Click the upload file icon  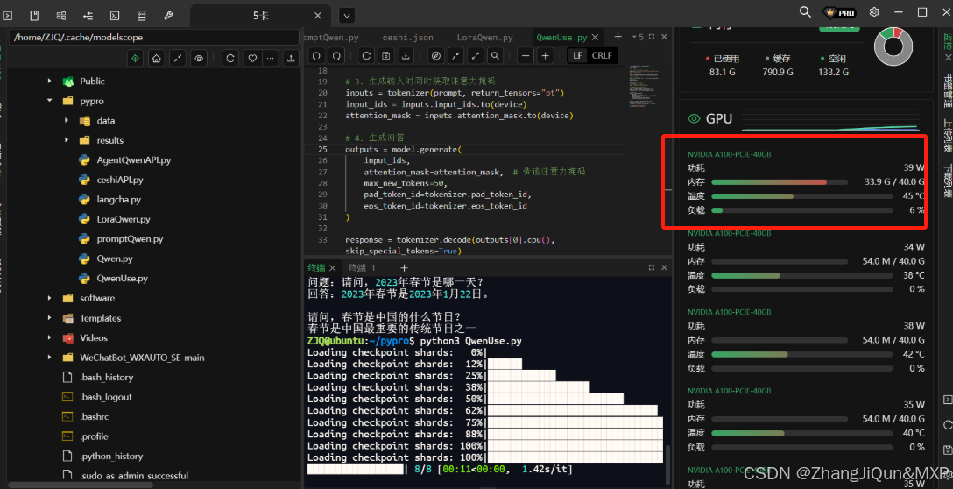[x=291, y=59]
